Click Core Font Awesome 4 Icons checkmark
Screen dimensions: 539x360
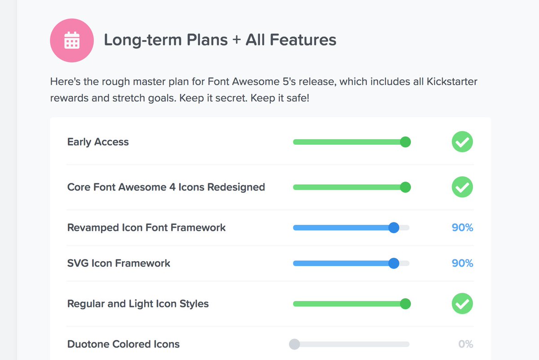click(462, 187)
